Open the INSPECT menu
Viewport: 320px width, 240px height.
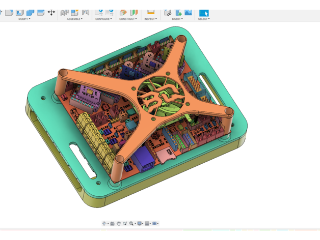[150, 19]
